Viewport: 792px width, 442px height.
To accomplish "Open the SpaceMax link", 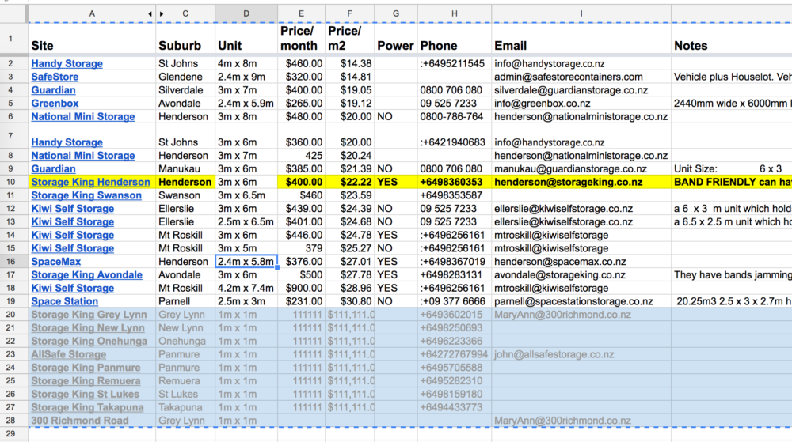I will 55,262.
